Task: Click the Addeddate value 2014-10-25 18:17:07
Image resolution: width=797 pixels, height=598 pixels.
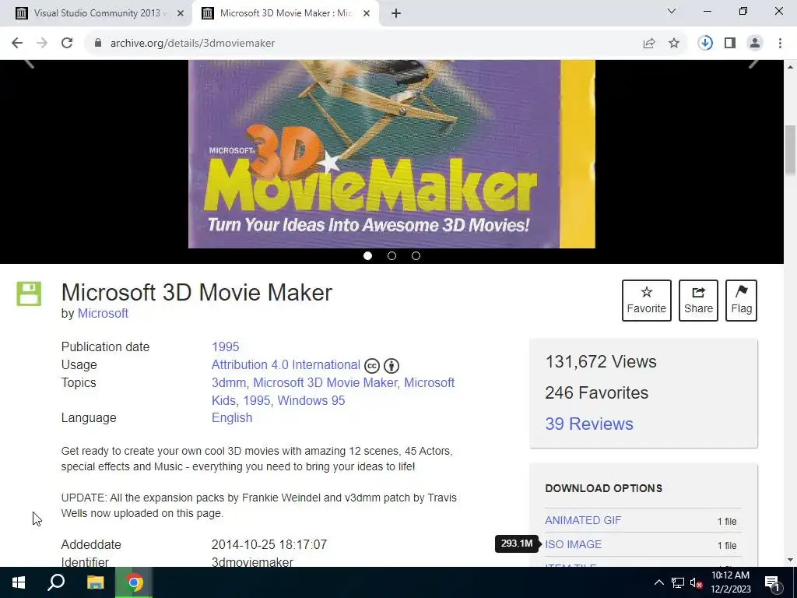Action: pos(269,544)
